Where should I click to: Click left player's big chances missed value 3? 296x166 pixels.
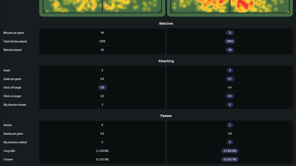click(x=102, y=105)
